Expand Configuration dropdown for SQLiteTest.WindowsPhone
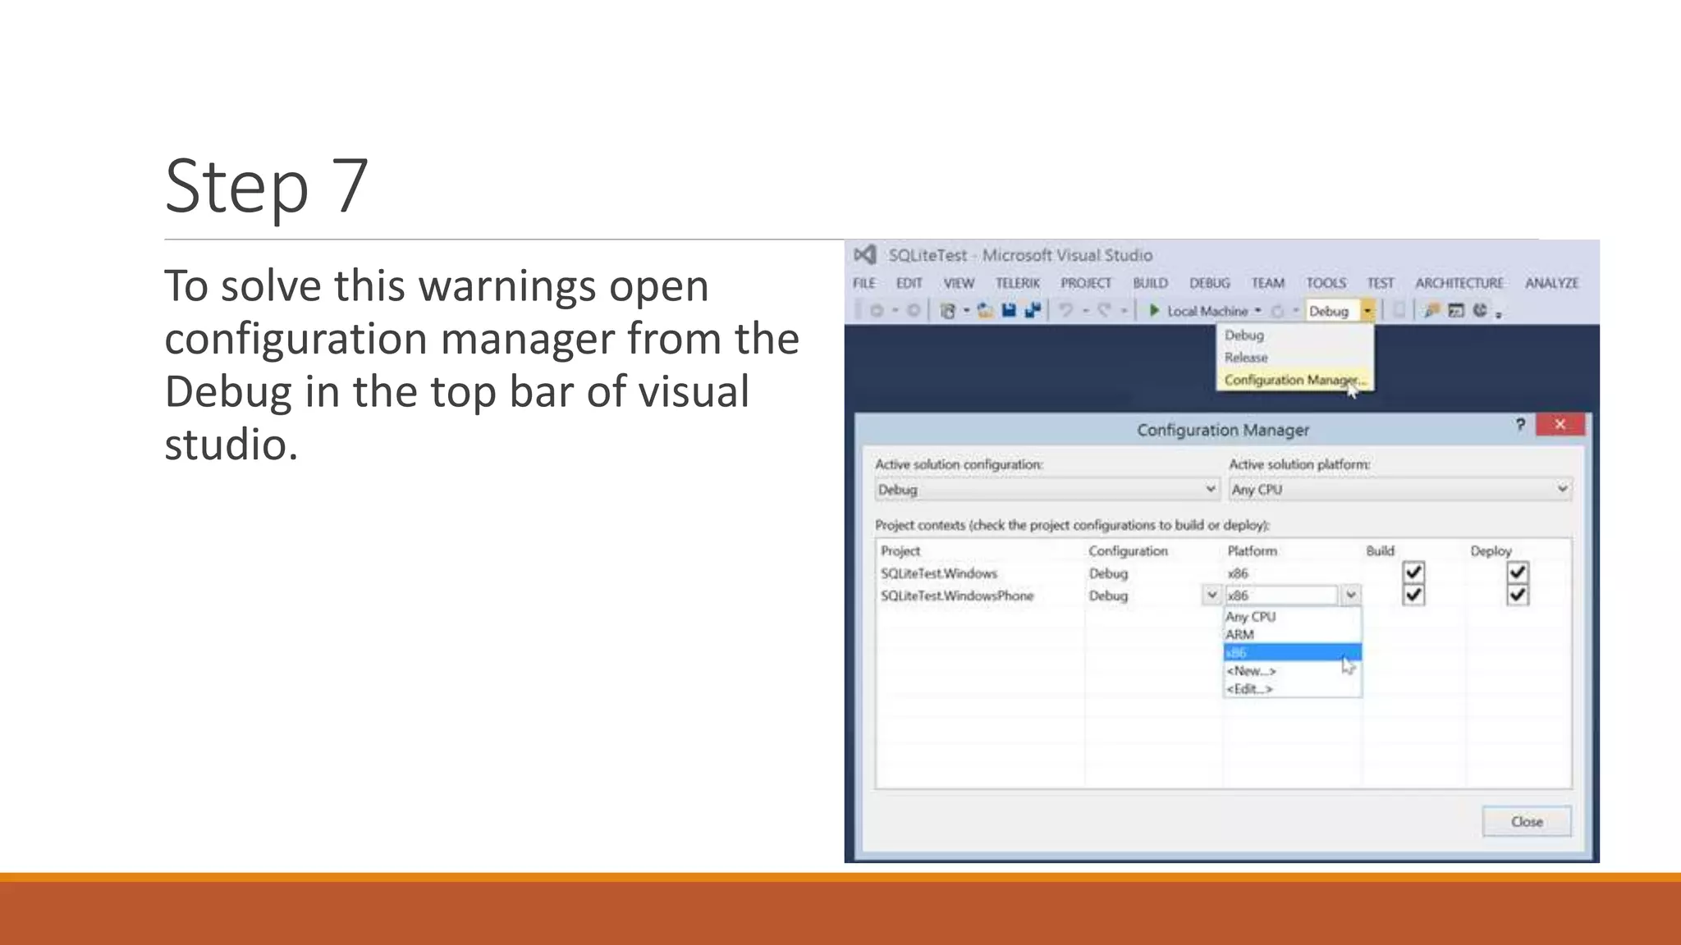The width and height of the screenshot is (1681, 945). [x=1212, y=595]
